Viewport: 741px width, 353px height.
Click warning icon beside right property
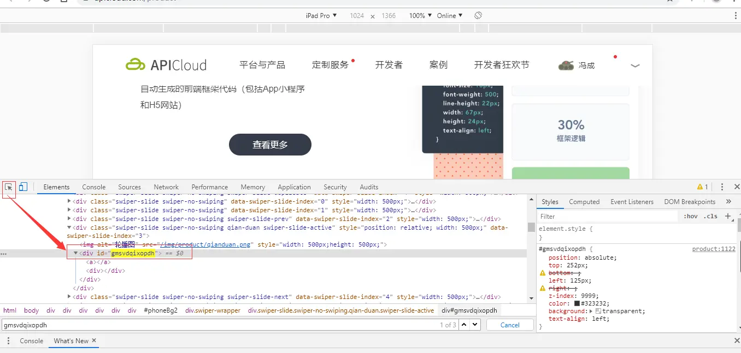[x=543, y=288]
